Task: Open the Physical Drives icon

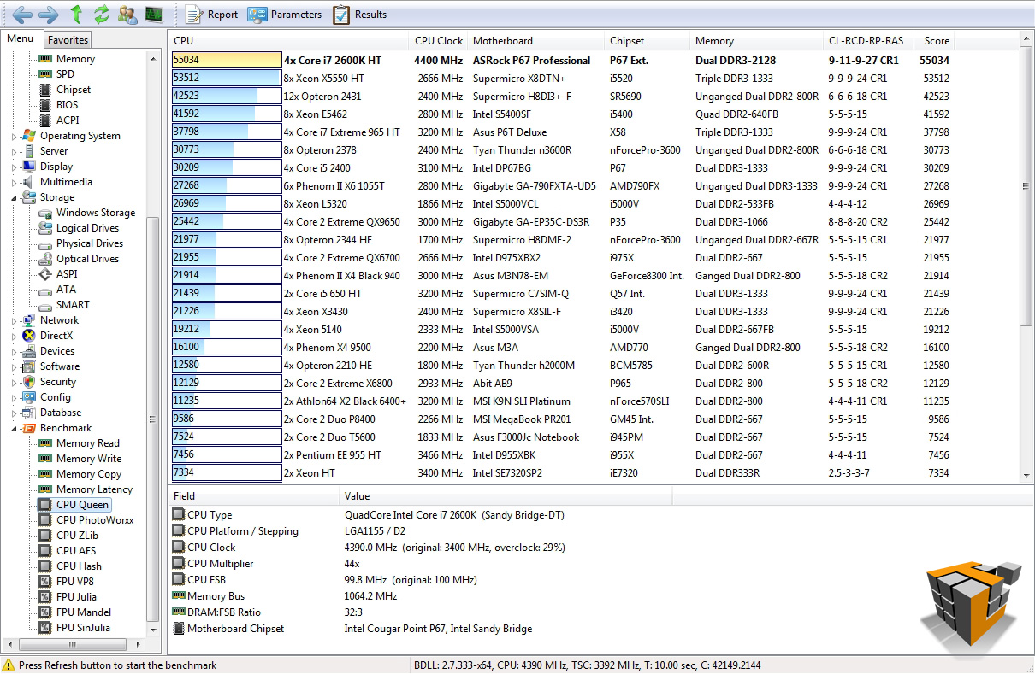Action: tap(45, 243)
